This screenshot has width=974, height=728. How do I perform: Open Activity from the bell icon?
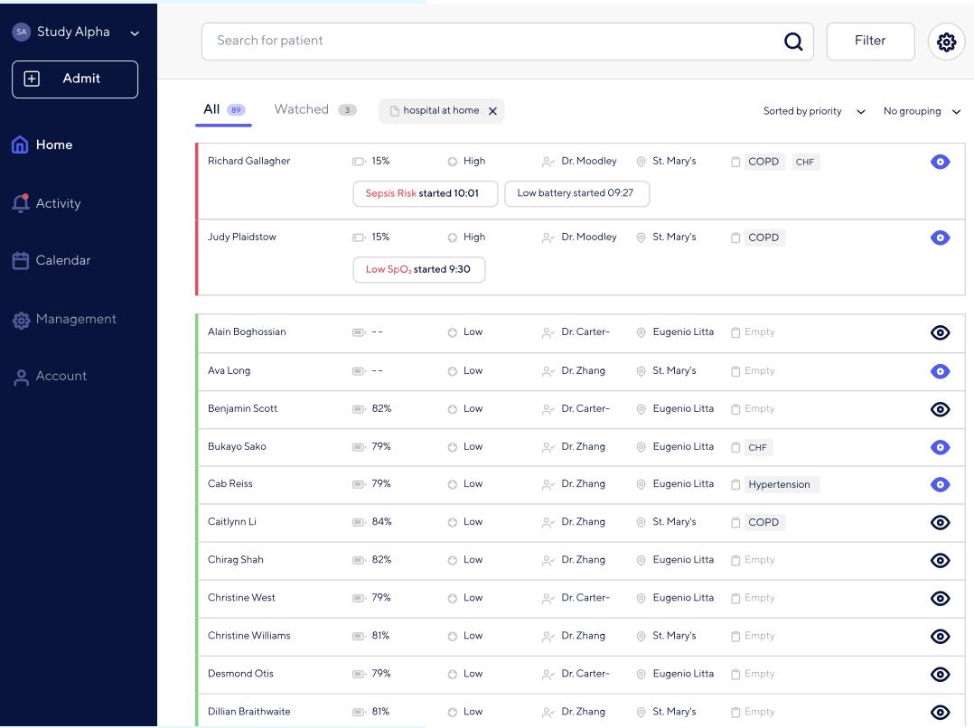(x=21, y=203)
